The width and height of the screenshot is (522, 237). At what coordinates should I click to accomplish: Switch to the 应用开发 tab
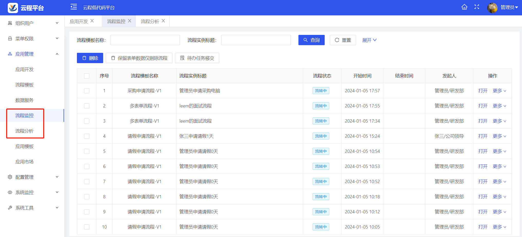click(x=79, y=21)
